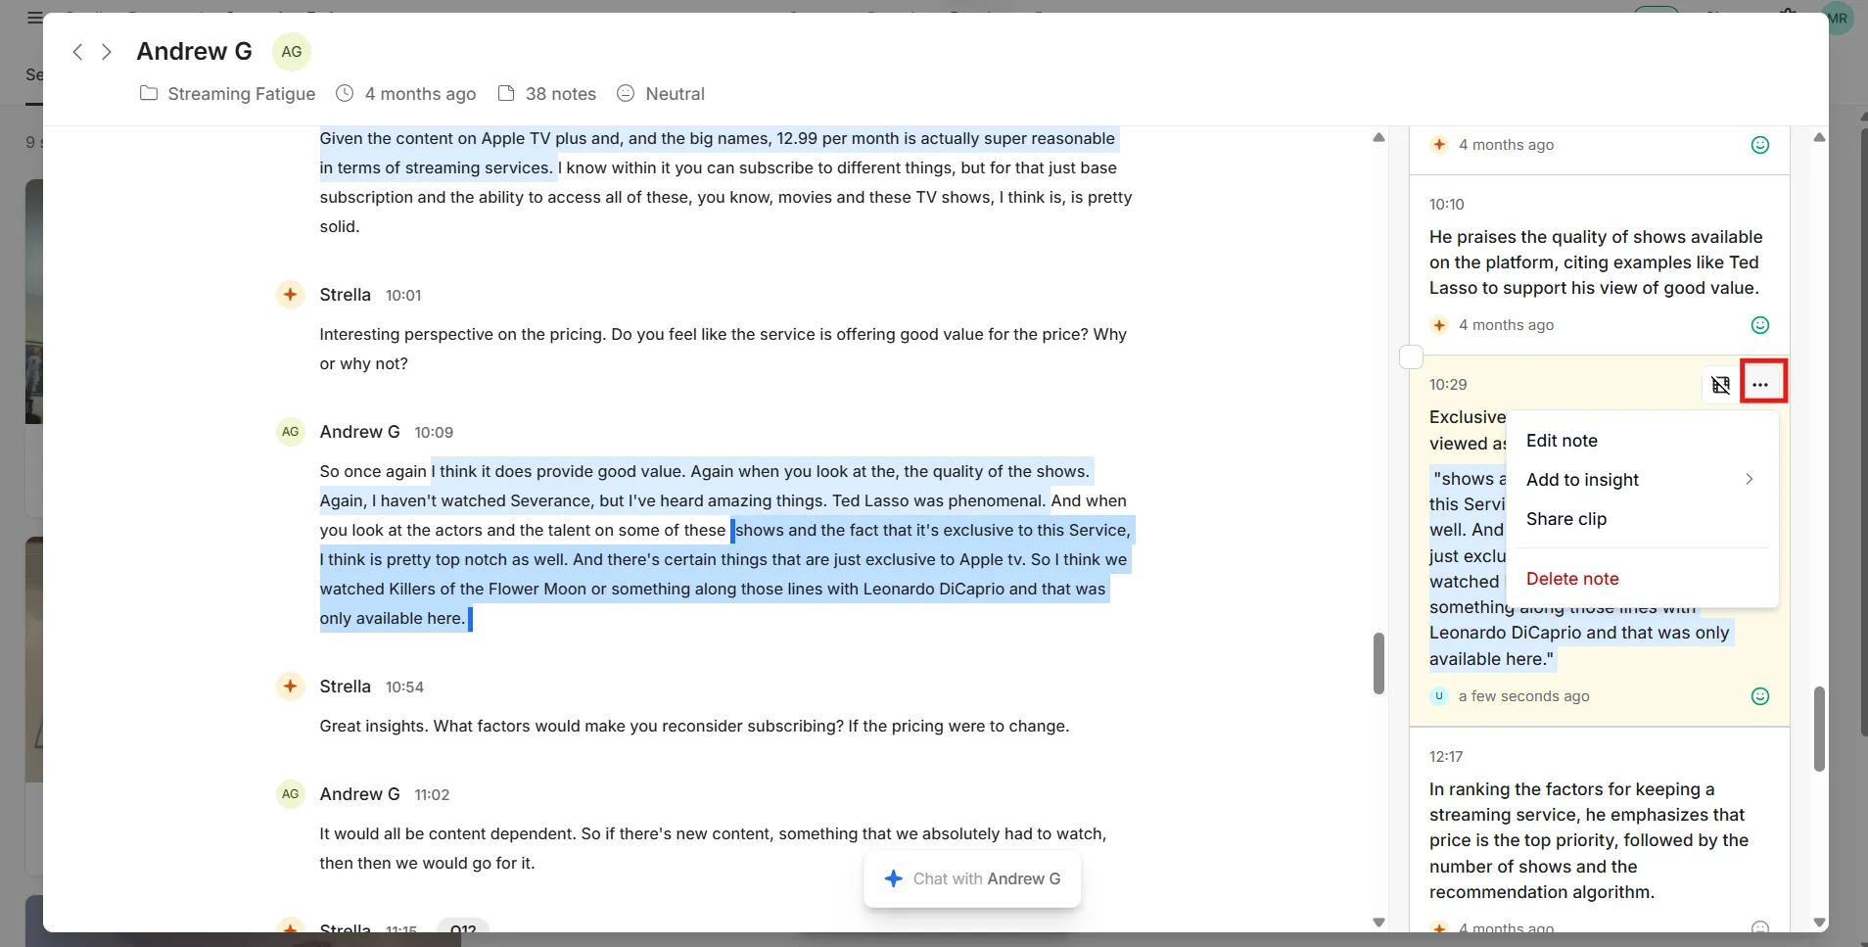Viewport: 1868px width, 947px height.
Task: Click the "a few seconds ago" label
Action: (1523, 696)
